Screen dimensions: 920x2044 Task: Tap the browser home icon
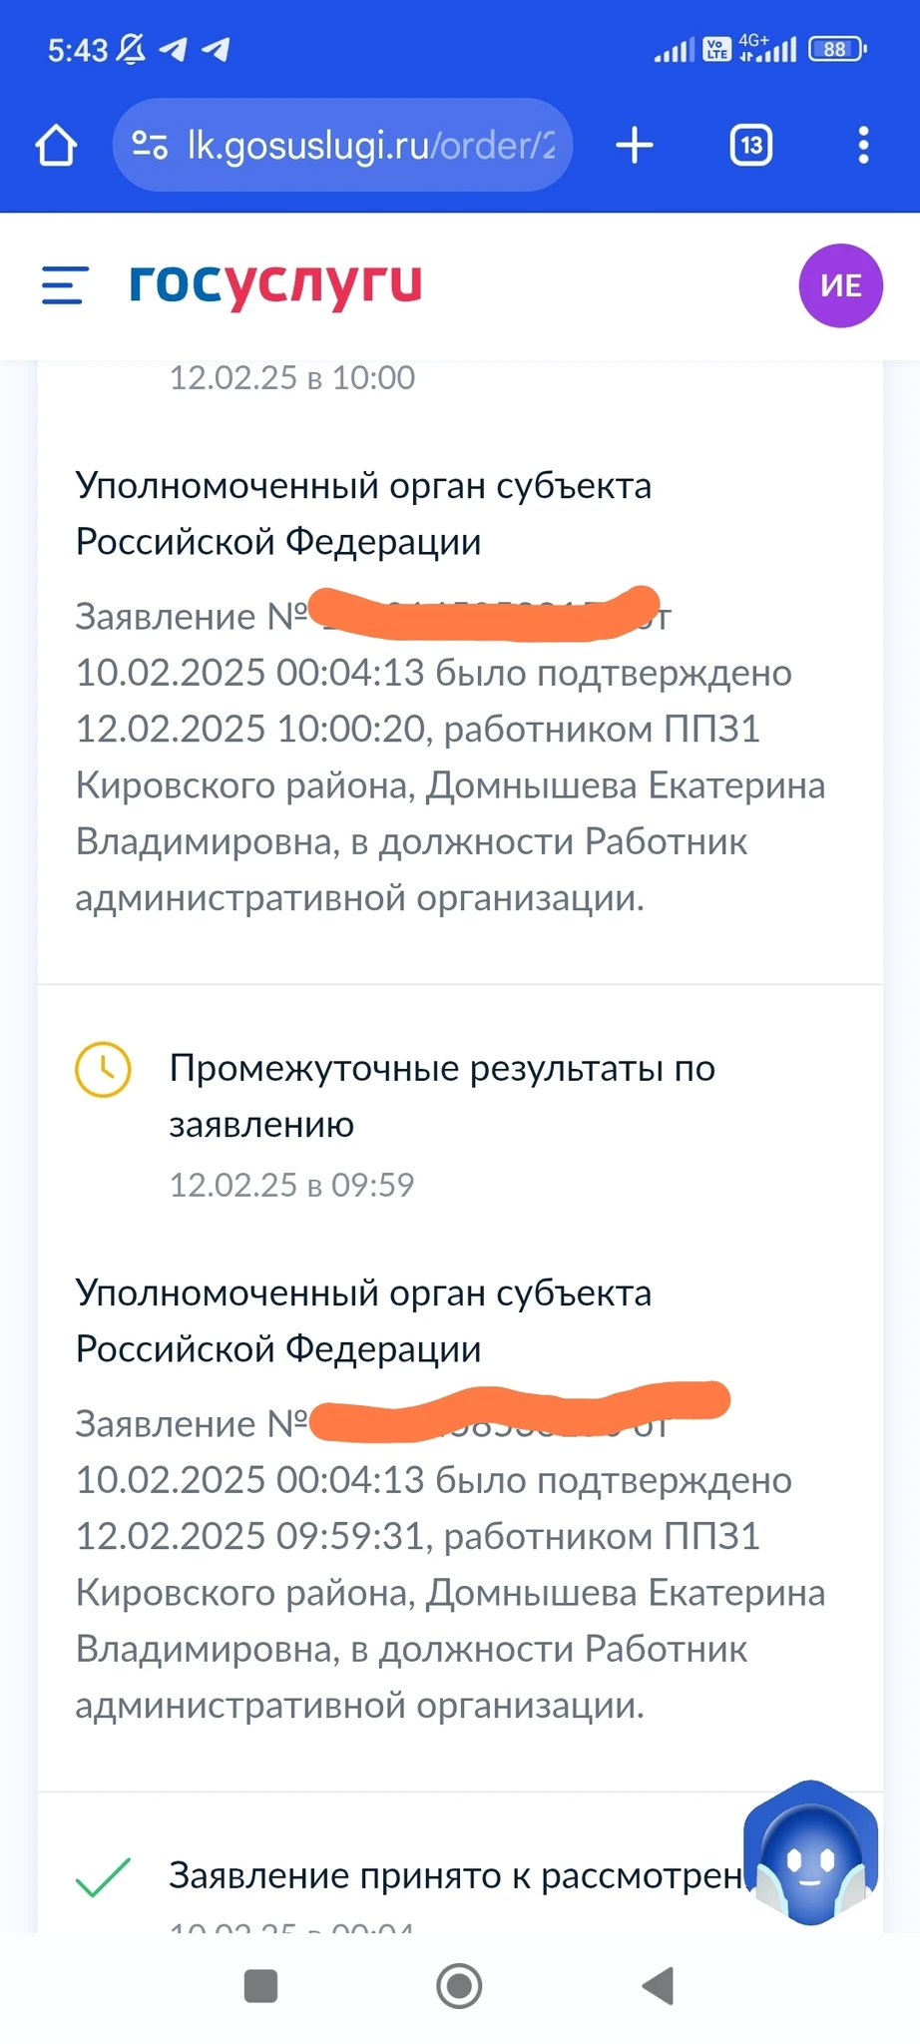(x=56, y=146)
